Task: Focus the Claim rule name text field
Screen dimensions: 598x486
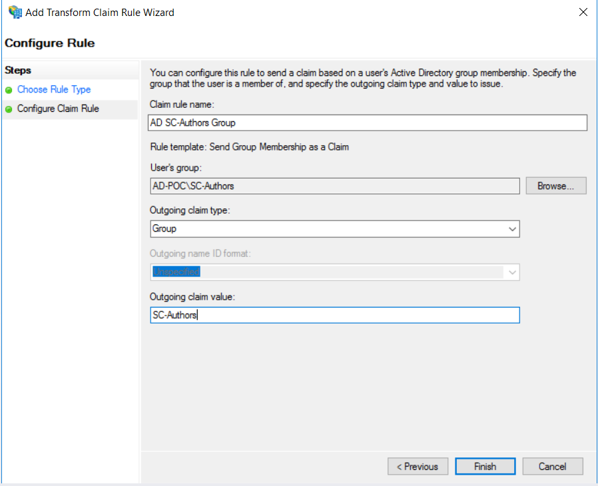Action: pos(367,123)
